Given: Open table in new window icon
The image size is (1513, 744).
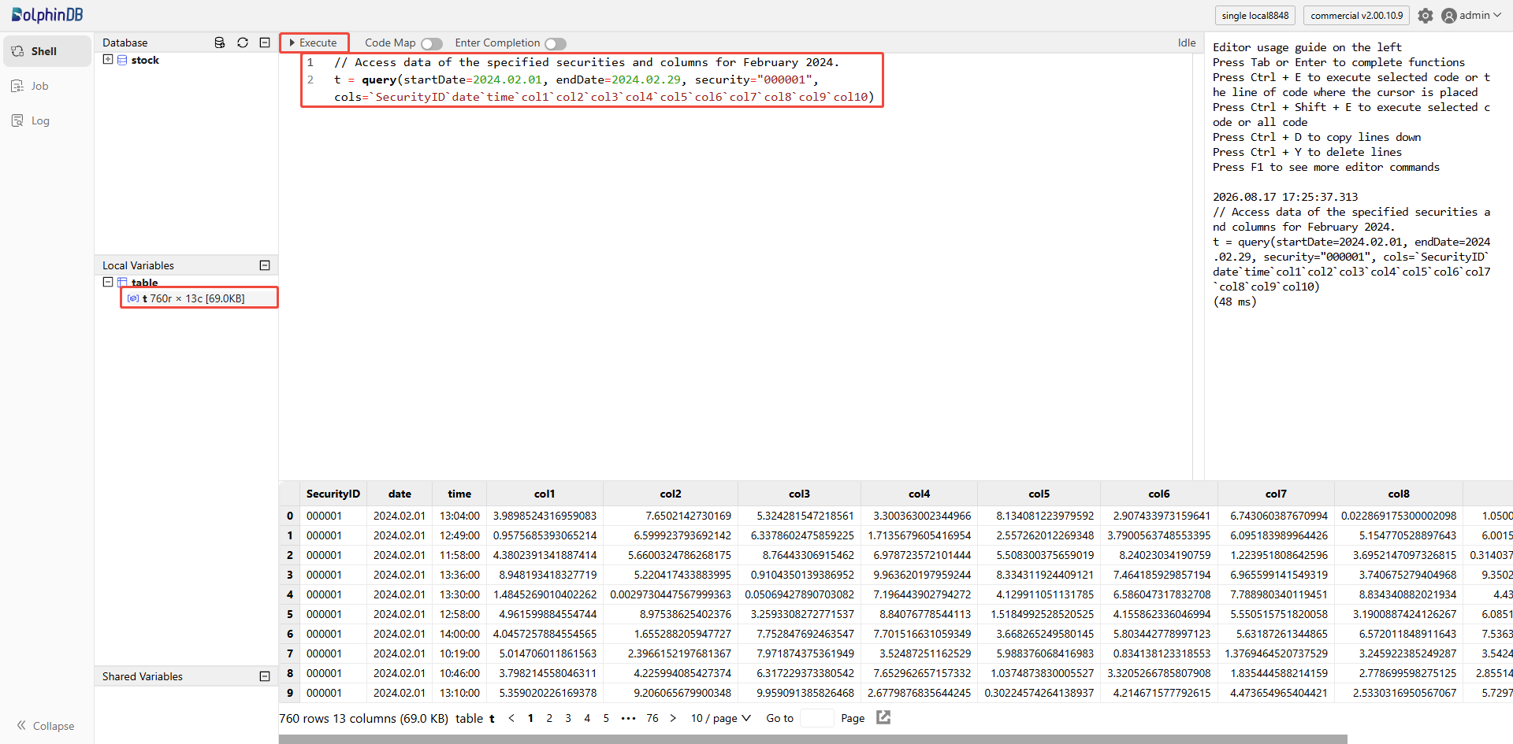Looking at the screenshot, I should (x=883, y=717).
